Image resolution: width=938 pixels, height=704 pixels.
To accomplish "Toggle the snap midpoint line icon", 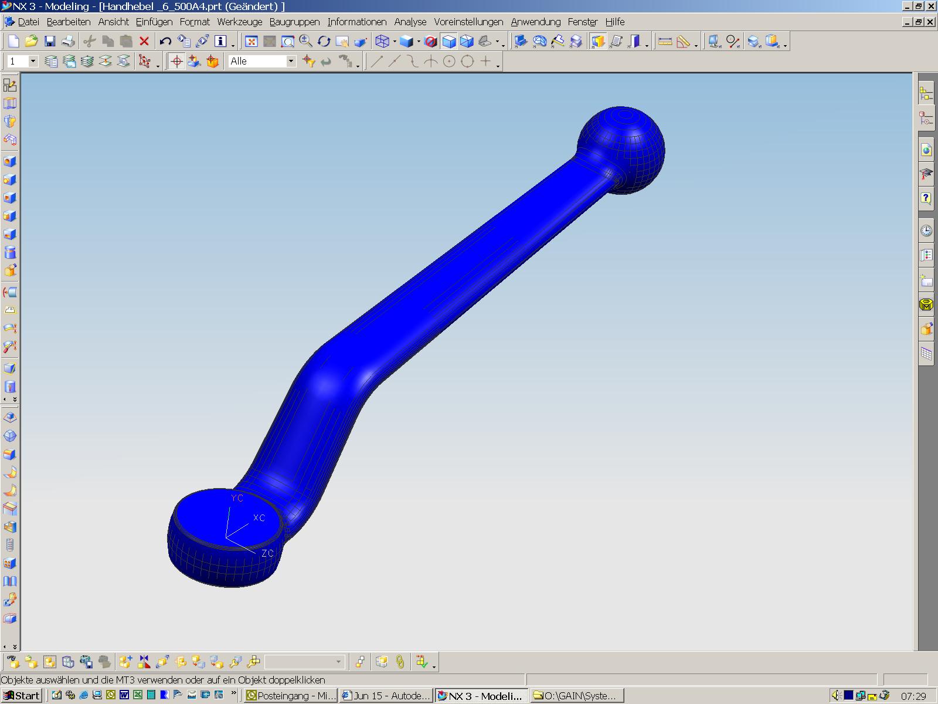I will 395,61.
